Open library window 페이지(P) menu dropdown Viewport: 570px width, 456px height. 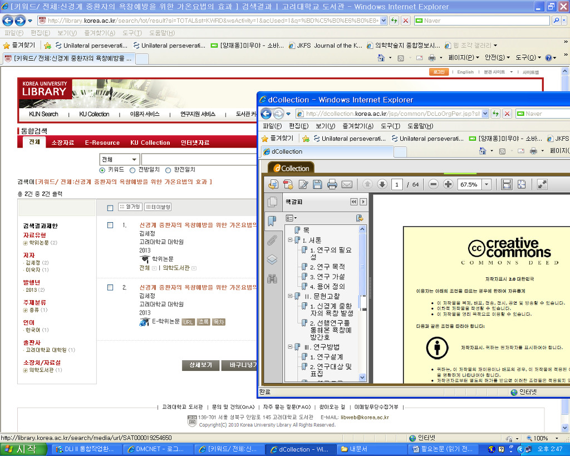tap(464, 58)
